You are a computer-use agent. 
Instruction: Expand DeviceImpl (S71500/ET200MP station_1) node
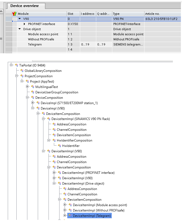click(x=32, y=103)
